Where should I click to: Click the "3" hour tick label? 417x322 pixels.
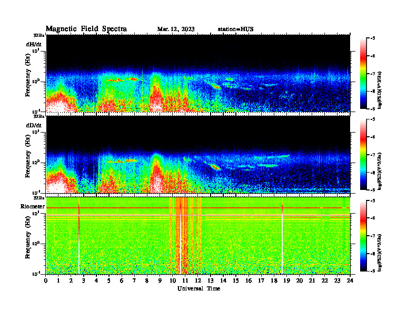[x=84, y=281]
